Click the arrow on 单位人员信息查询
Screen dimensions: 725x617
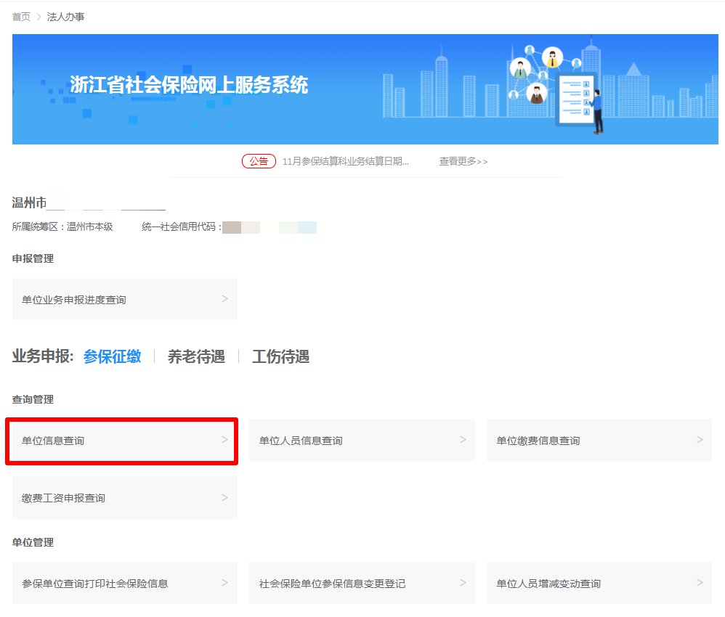click(463, 440)
